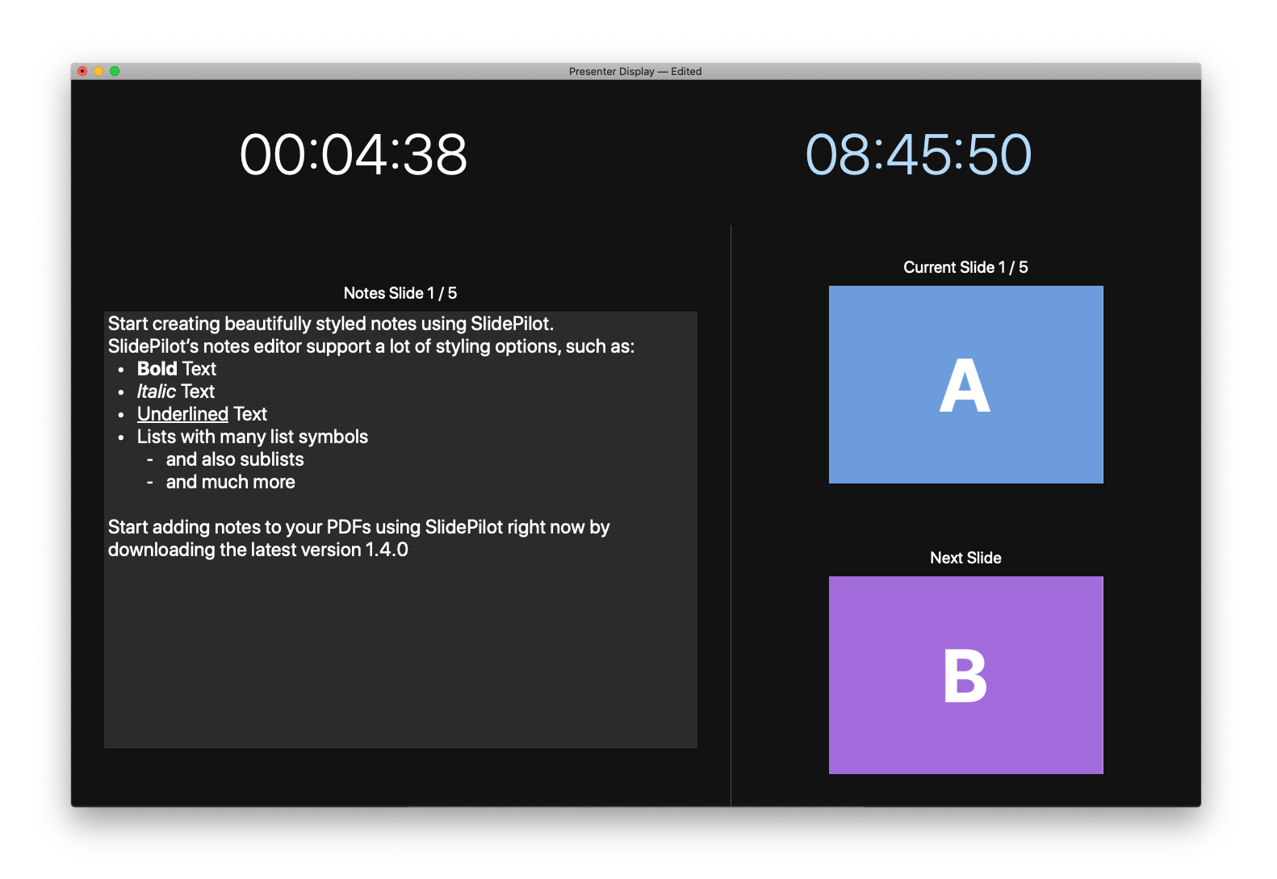1277x879 pixels.
Task: Click the 'notes editor support' styling options line
Action: (371, 346)
